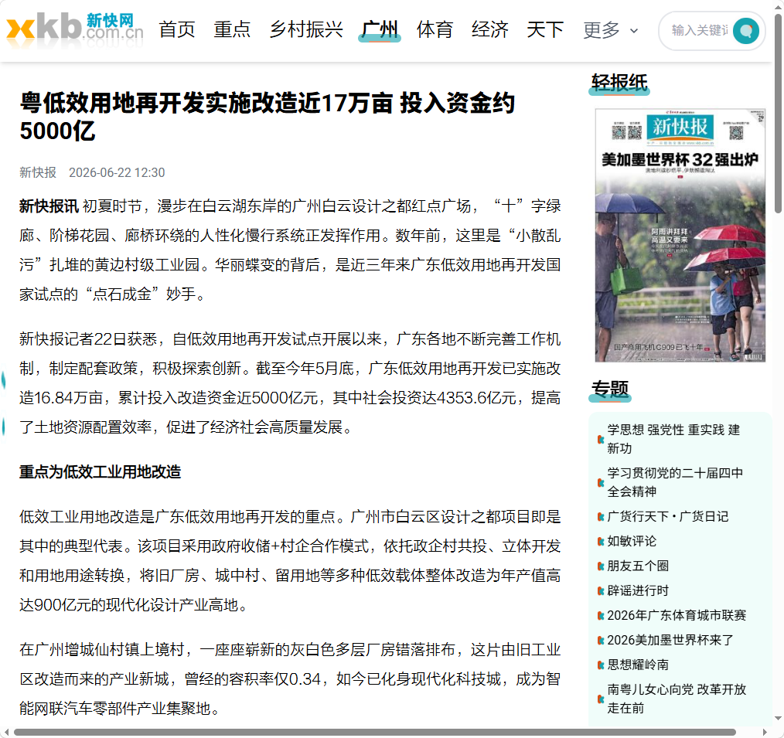Open topic 广货行天下·广货日记
This screenshot has width=784, height=738.
coord(667,516)
